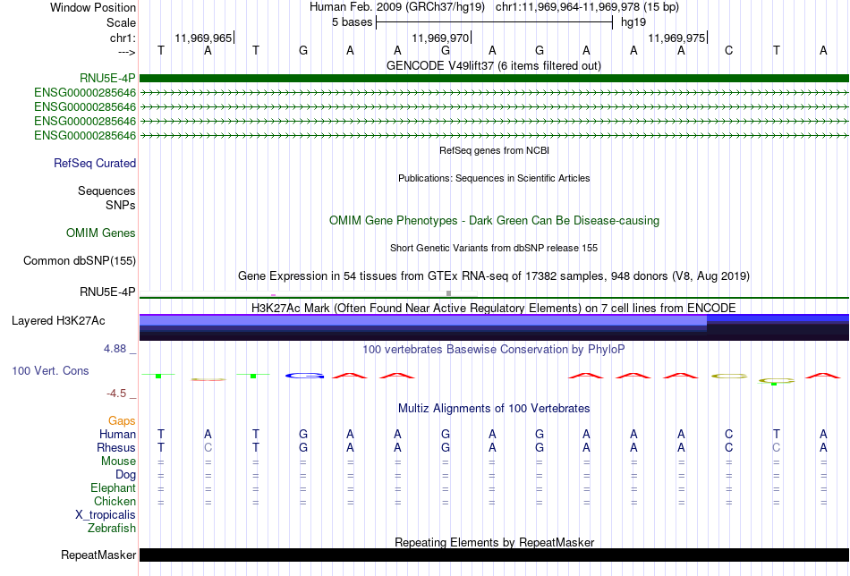Image resolution: width=850 pixels, height=576 pixels.
Task: Click the Window Position label
Action: pos(93,7)
